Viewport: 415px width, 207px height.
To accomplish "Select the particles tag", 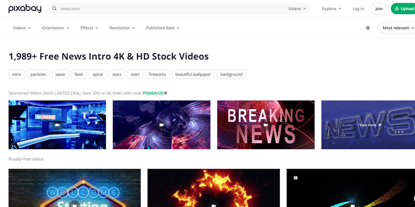I will pos(38,74).
